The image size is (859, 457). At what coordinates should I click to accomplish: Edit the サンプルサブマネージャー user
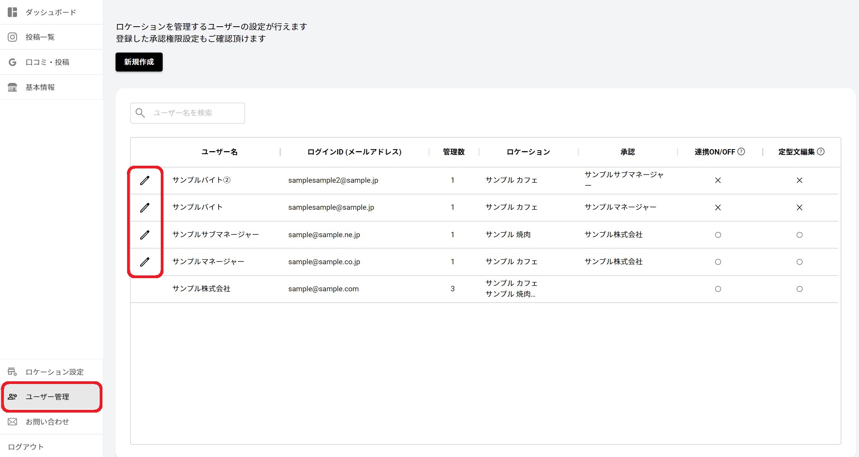point(145,235)
